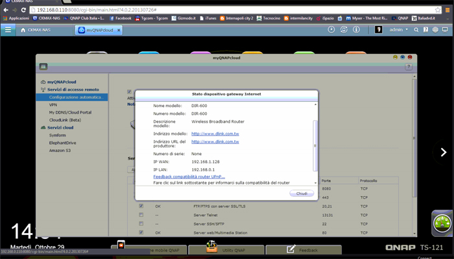Screen dimensions: 454x259
Task: Open the info icon in top bar
Action: tap(356, 30)
